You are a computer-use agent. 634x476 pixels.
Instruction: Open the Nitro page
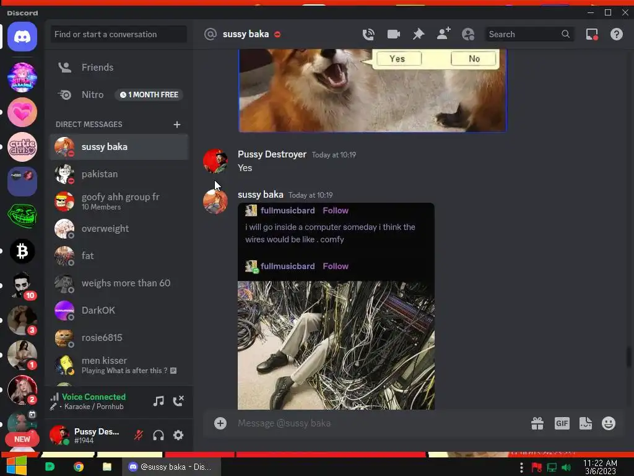click(119, 95)
